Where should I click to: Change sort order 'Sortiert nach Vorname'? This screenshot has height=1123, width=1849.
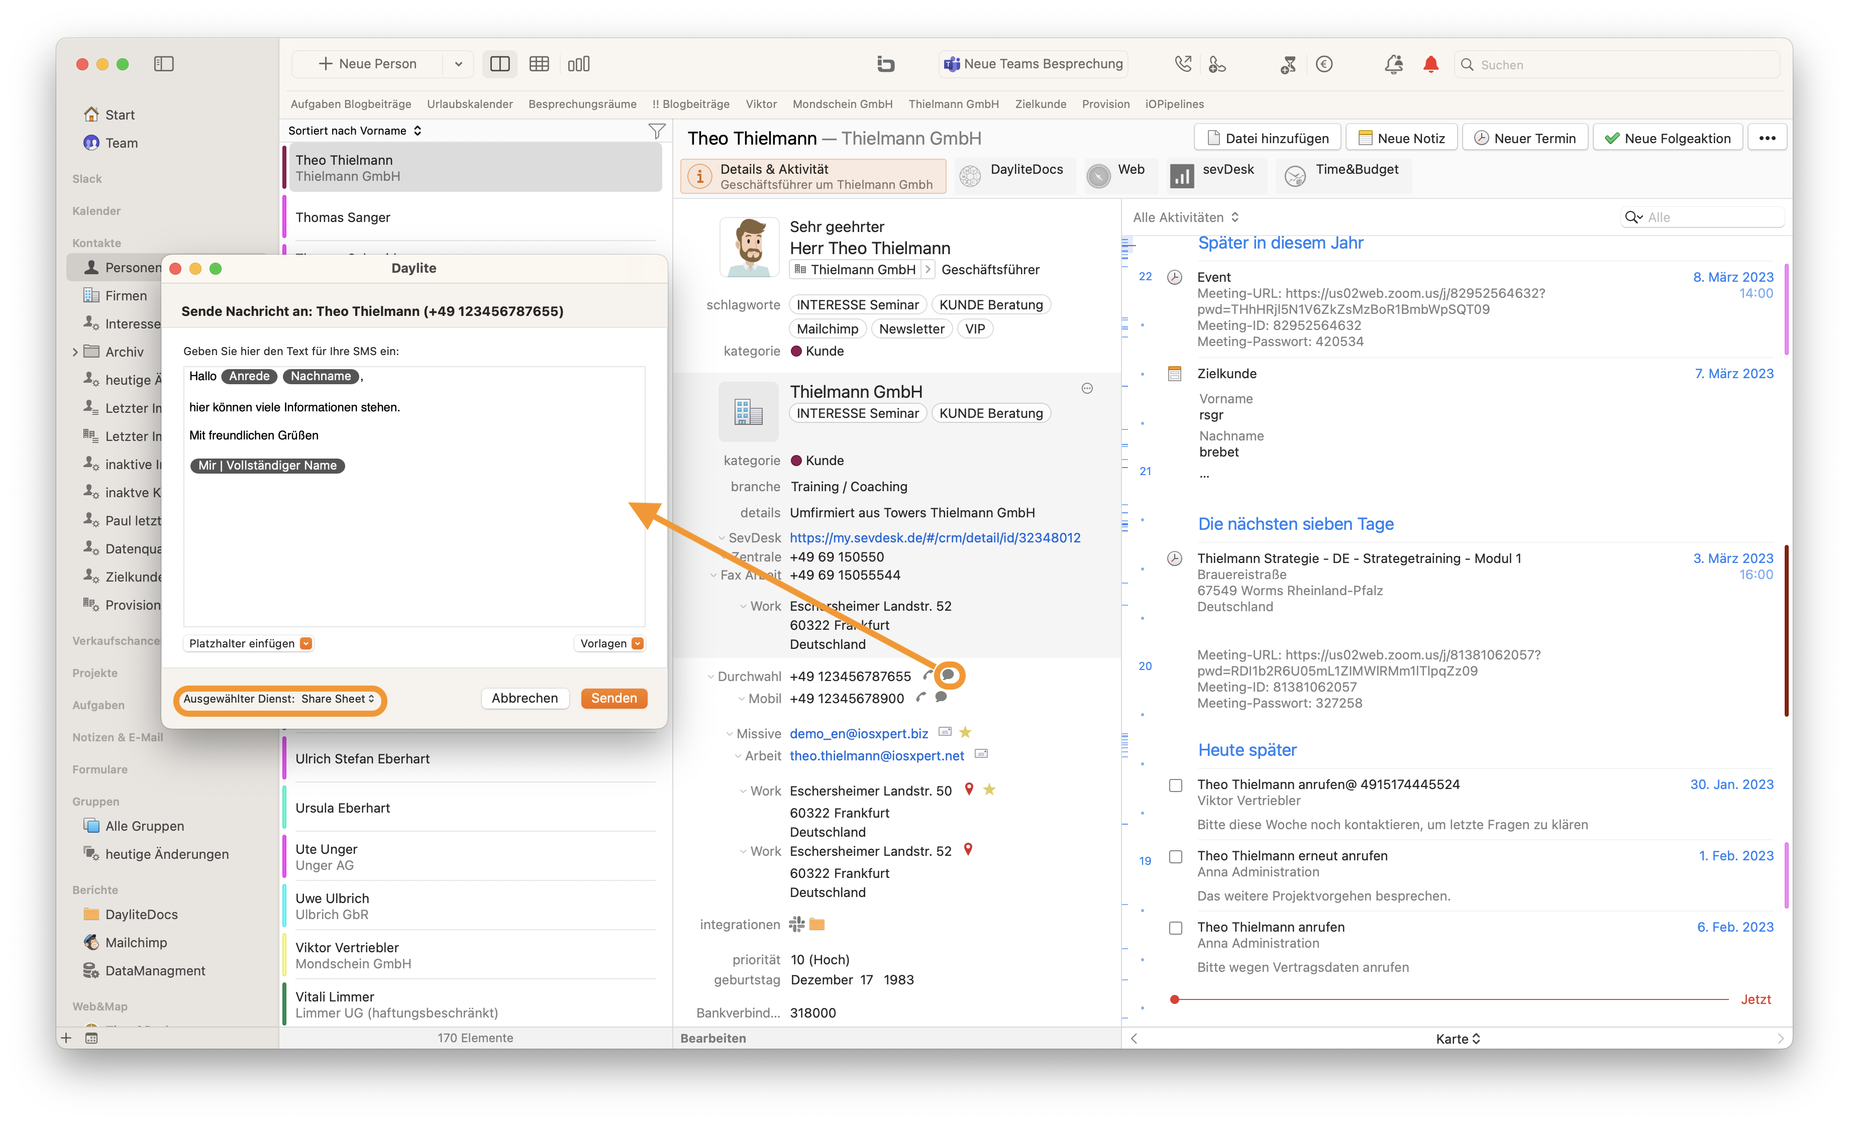pos(355,131)
